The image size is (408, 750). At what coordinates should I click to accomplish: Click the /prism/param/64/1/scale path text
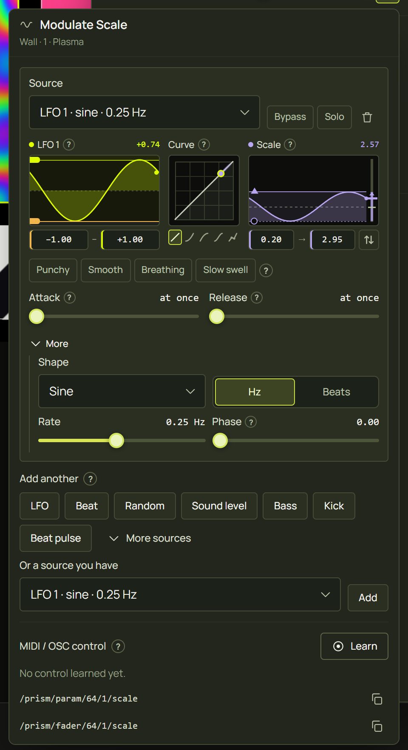[79, 699]
